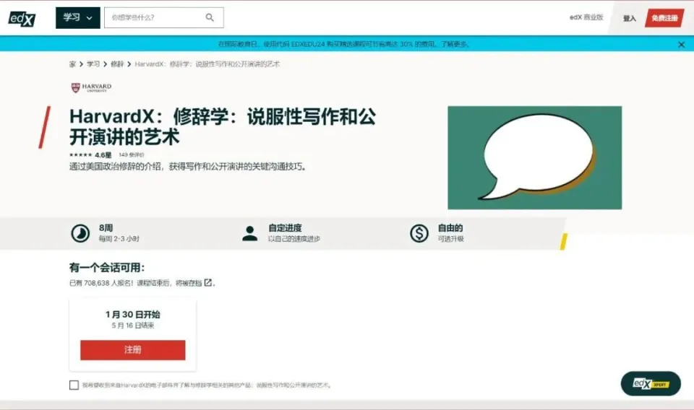The height and width of the screenshot is (410, 694).
Task: Open the edX 商业版 link
Action: coord(586,17)
